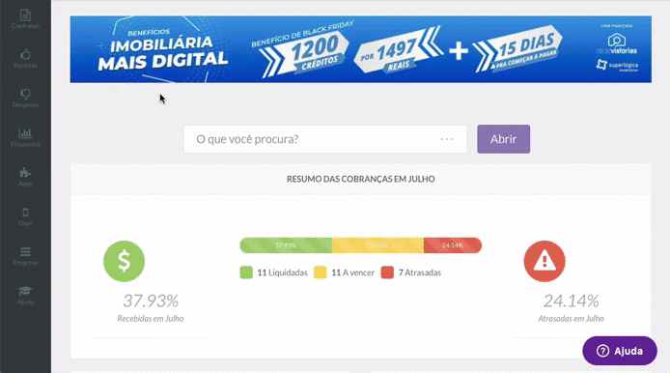Image resolution: width=670 pixels, height=373 pixels.
Task: Click the red segment of progress bar
Action: click(453, 245)
